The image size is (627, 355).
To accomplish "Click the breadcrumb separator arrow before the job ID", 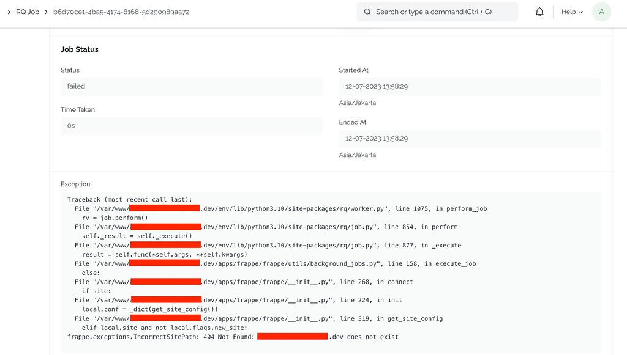I will tap(45, 12).
